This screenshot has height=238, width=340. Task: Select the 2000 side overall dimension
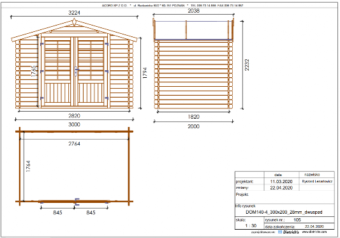click(x=193, y=126)
